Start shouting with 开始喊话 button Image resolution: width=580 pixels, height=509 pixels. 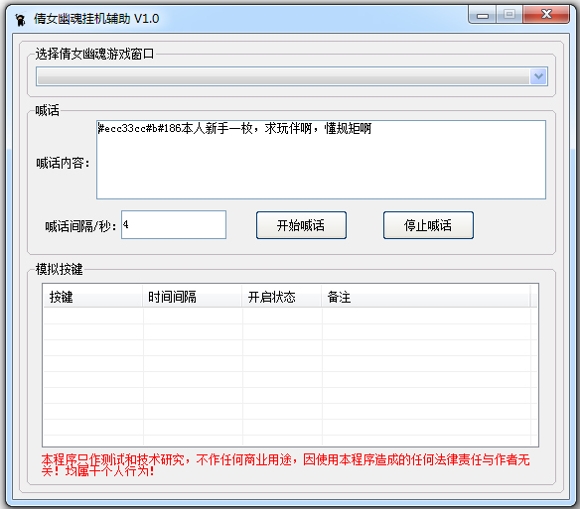(x=301, y=225)
